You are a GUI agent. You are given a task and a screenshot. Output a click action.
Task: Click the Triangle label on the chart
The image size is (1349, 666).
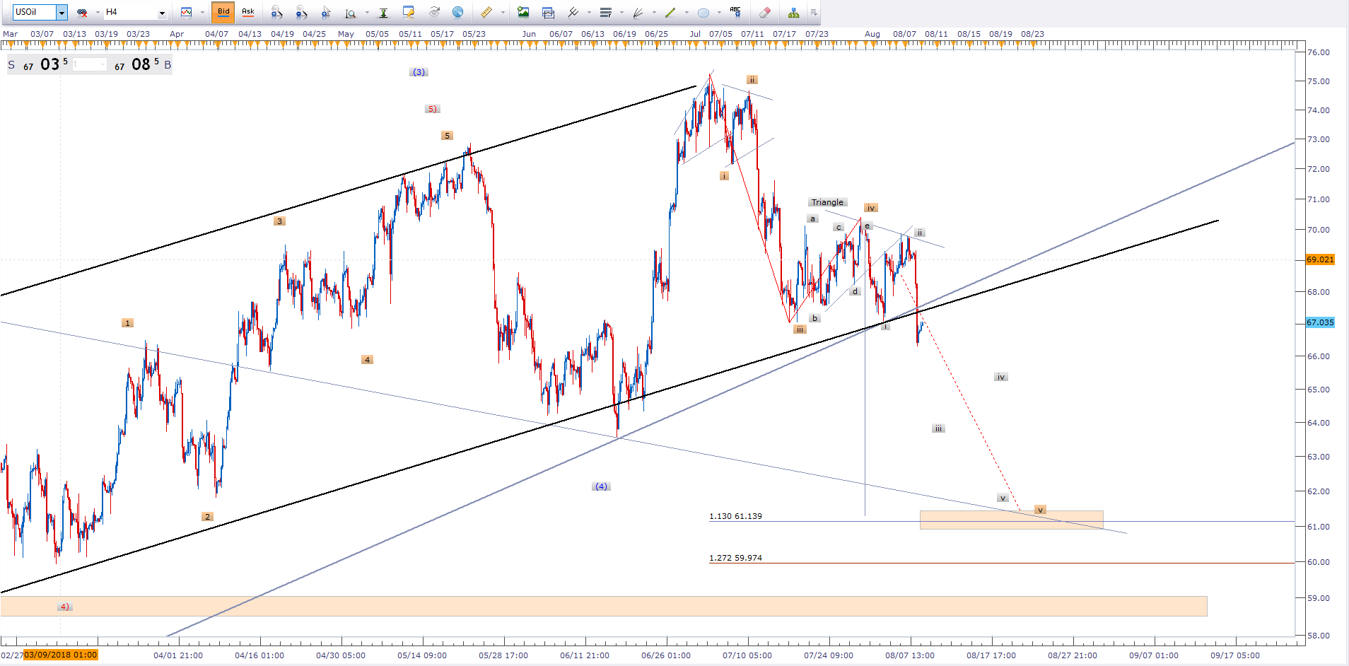point(827,202)
